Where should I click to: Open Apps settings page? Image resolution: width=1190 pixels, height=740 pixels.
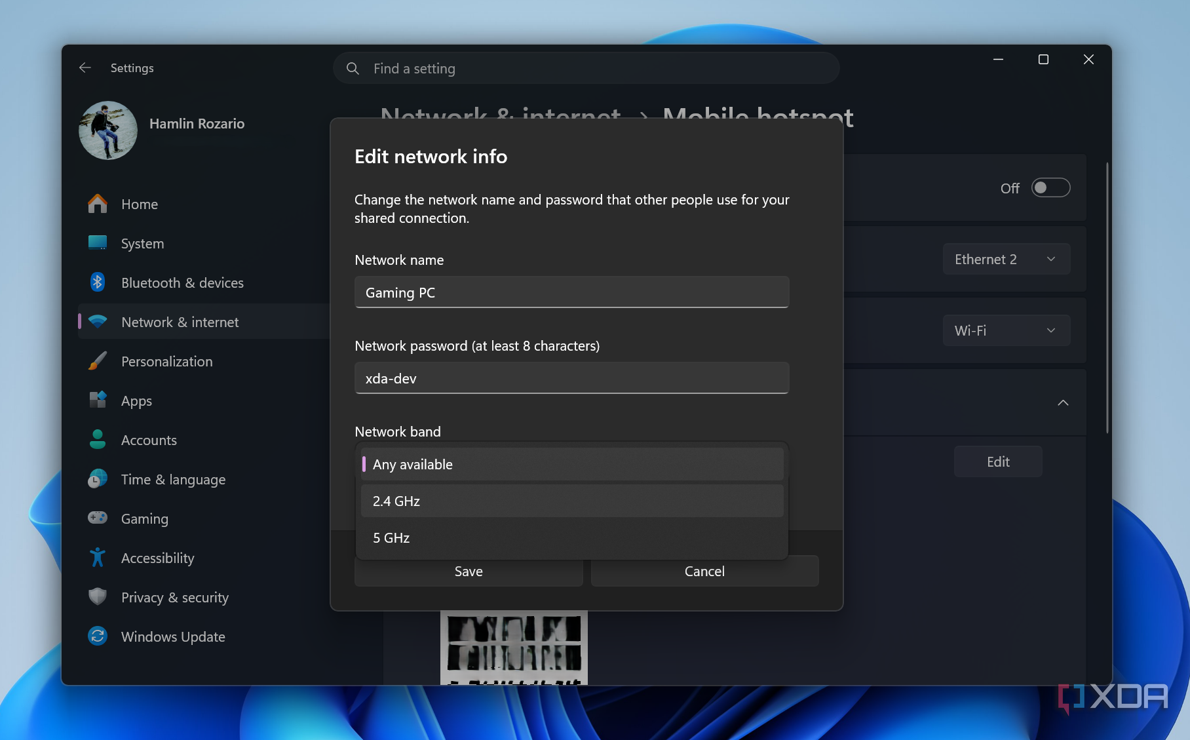click(x=203, y=400)
